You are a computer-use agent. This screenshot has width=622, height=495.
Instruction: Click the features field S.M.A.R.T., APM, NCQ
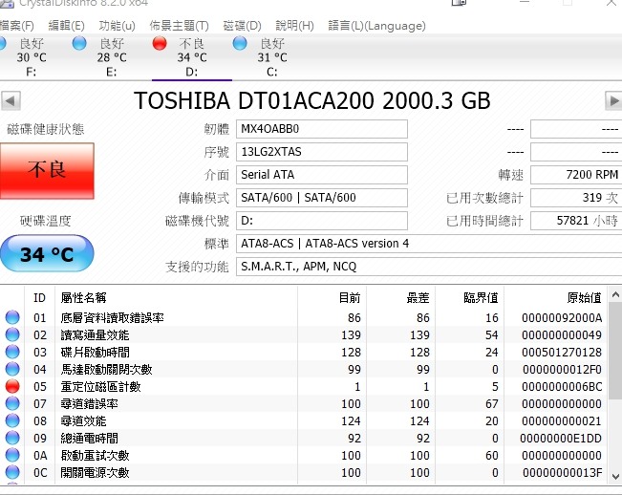(429, 267)
